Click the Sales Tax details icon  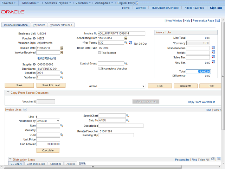[x=213, y=57]
